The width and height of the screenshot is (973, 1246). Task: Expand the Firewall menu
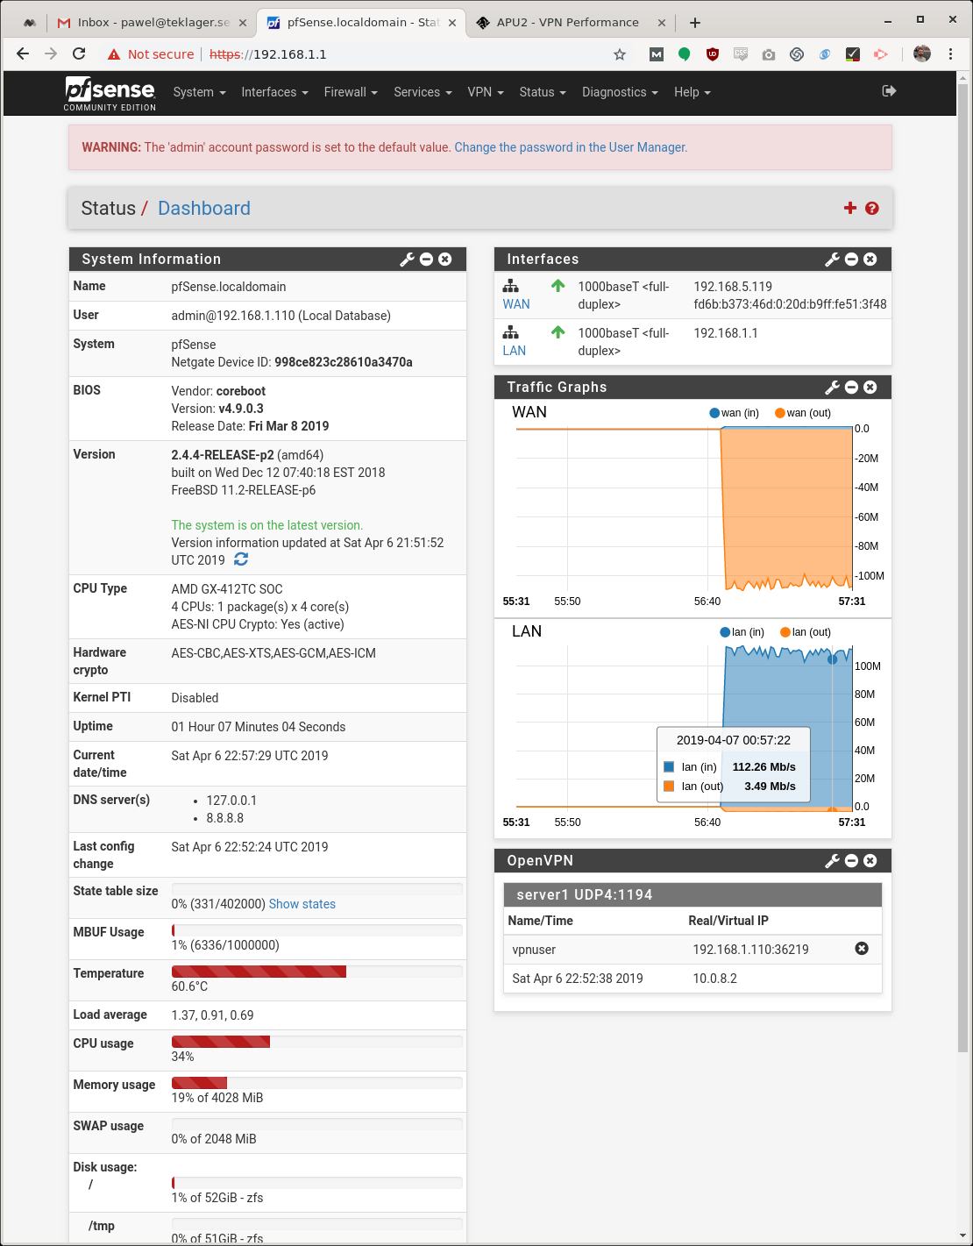coord(351,92)
